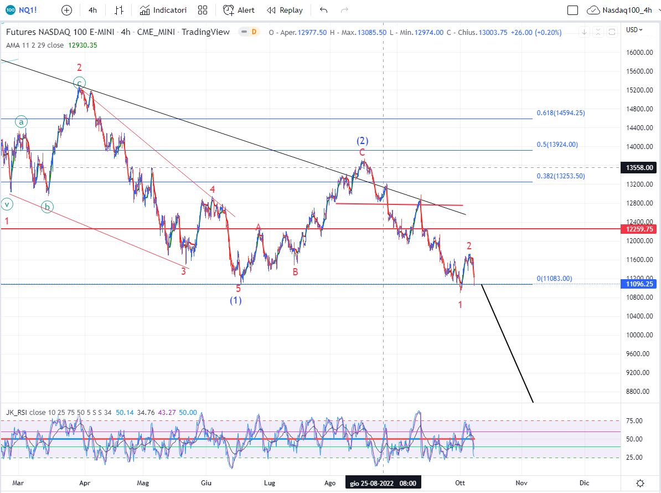Redo the last undone action
This screenshot has width=661, height=493.
[x=344, y=10]
